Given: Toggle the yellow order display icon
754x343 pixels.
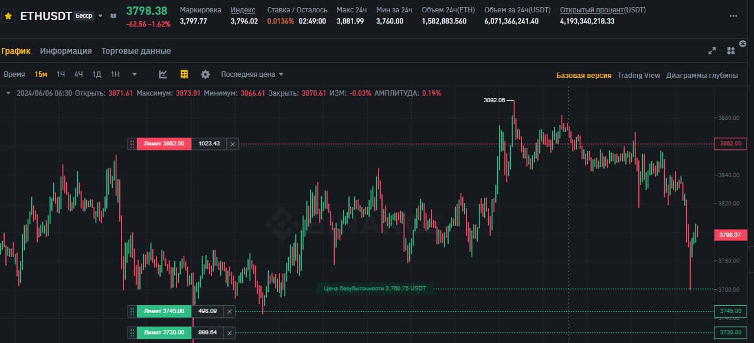Looking at the screenshot, I should coord(184,74).
